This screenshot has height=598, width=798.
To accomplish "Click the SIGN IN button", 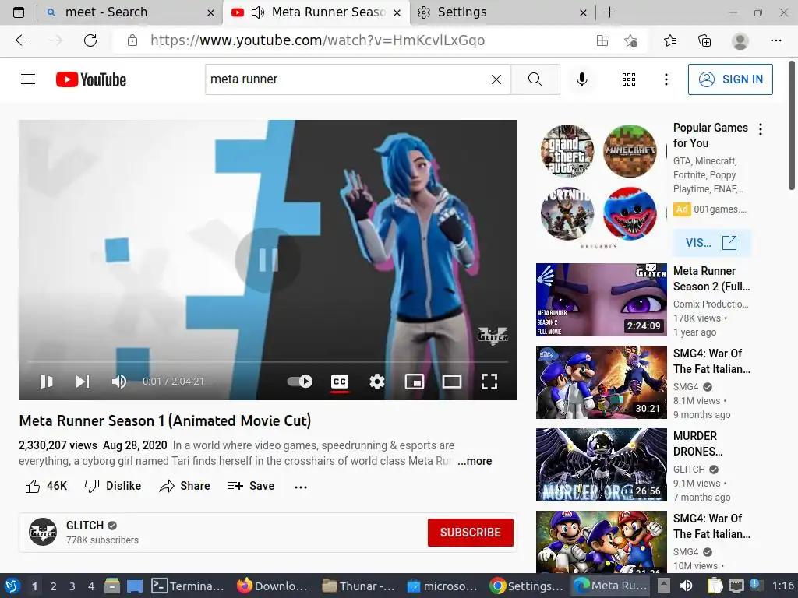I will point(730,79).
